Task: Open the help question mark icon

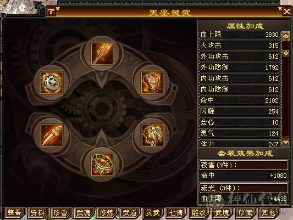Action: (x=51, y=12)
